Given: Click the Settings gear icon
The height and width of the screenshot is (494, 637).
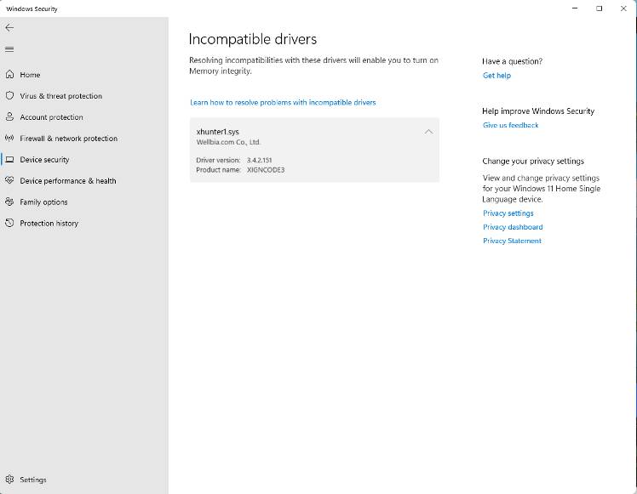Looking at the screenshot, I should [x=9, y=480].
